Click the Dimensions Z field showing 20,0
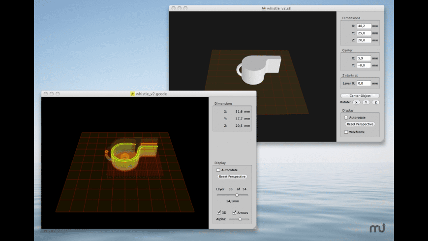428x241 pixels. tap(364, 40)
